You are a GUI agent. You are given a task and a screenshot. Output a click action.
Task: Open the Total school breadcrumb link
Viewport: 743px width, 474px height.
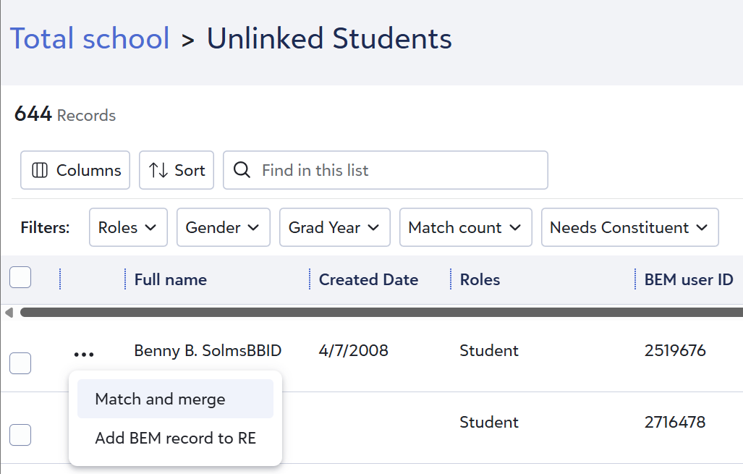pyautogui.click(x=90, y=38)
